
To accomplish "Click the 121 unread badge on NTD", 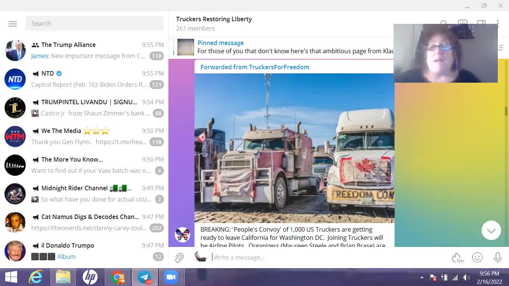I will tap(157, 85).
